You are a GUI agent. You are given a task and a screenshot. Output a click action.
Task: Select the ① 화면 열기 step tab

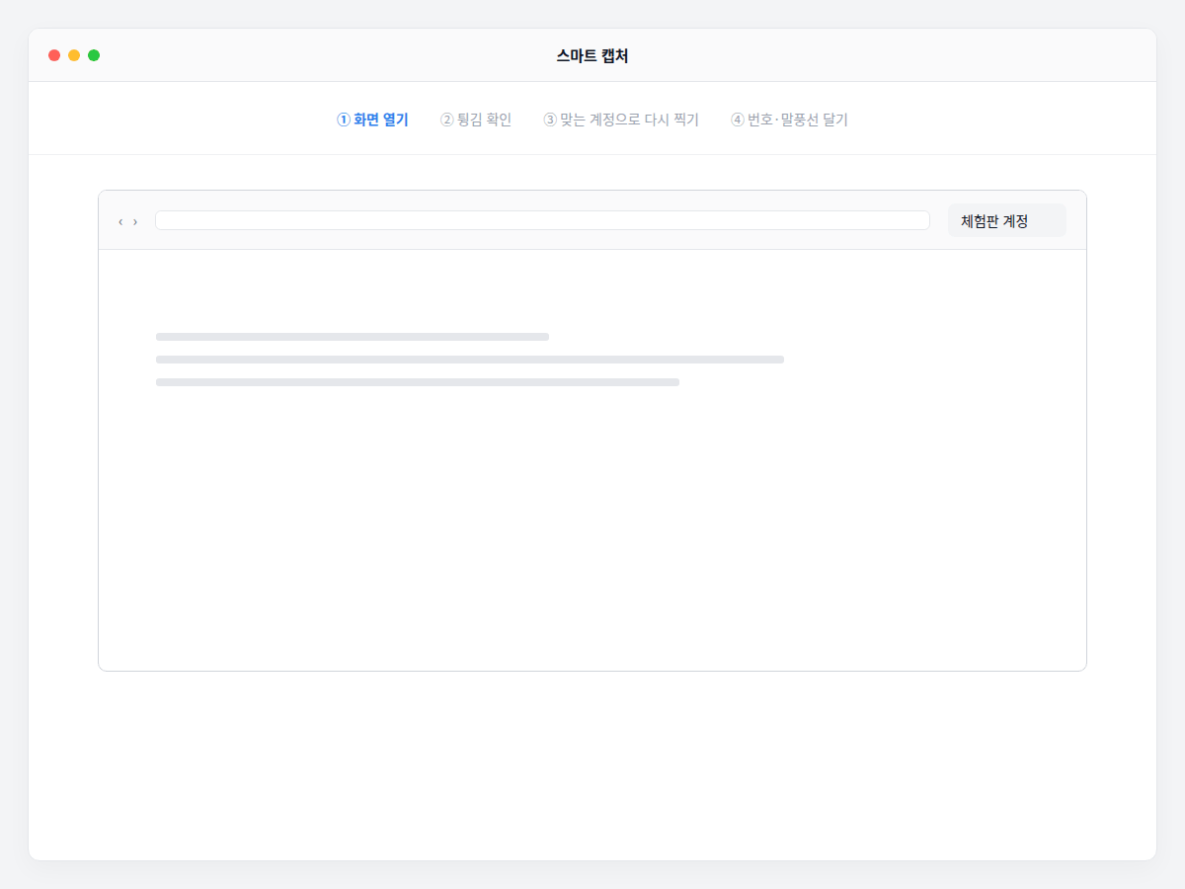tap(372, 120)
